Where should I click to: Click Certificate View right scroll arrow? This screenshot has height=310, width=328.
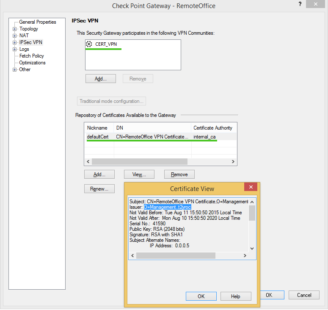click(x=245, y=255)
